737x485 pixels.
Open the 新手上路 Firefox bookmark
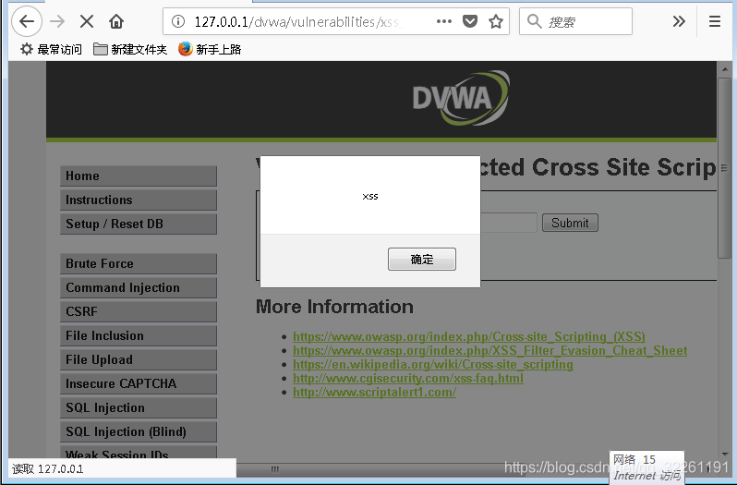pos(210,49)
